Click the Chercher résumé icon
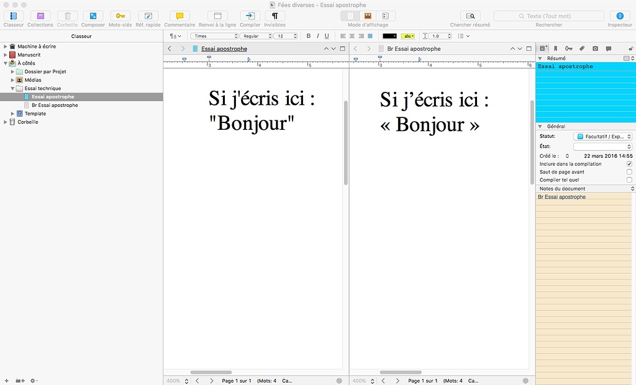The image size is (636, 385). (470, 16)
